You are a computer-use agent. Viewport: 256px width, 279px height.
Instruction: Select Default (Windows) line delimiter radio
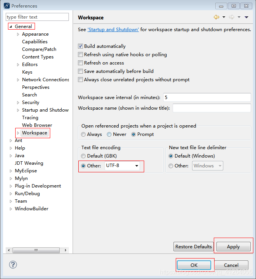point(171,156)
